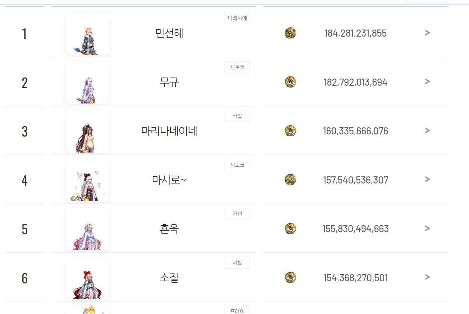Screen dimensions: 469x314
Task: Click the weapon icon in 무규's row
Action: click(290, 82)
